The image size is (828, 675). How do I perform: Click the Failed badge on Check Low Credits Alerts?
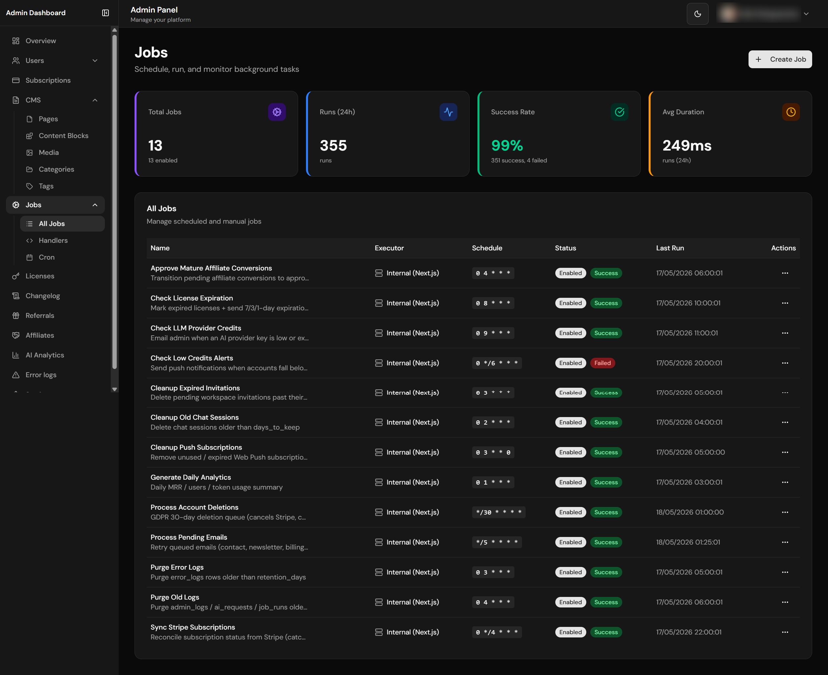coord(602,363)
